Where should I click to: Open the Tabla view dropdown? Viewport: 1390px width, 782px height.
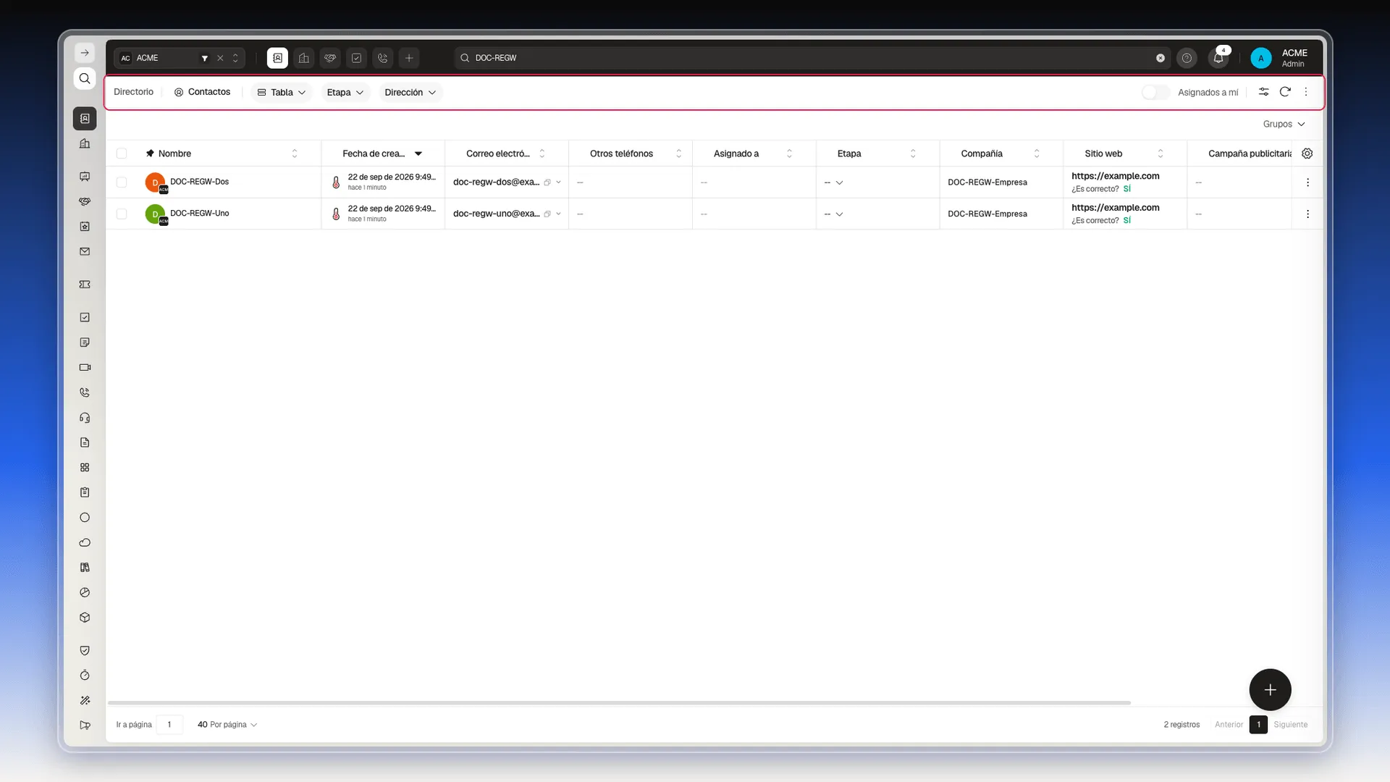pyautogui.click(x=282, y=92)
